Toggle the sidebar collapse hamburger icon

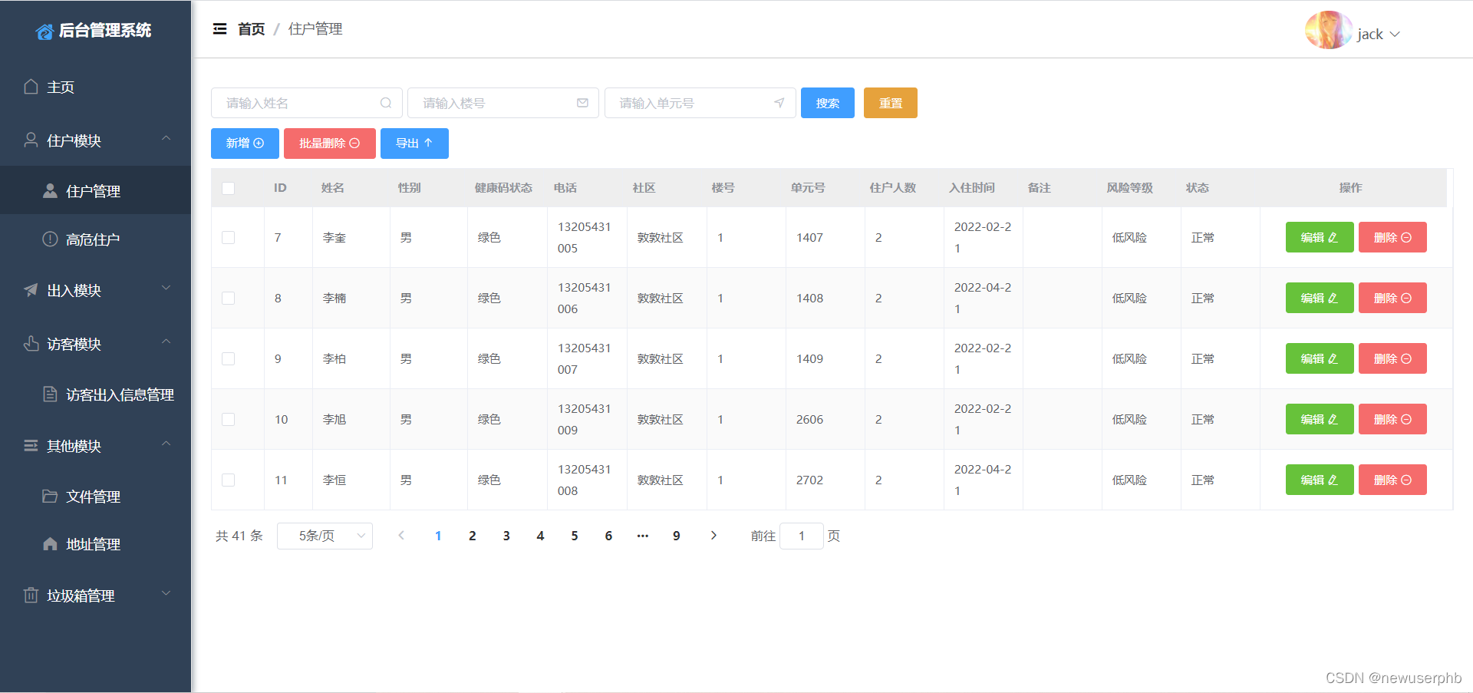point(219,29)
